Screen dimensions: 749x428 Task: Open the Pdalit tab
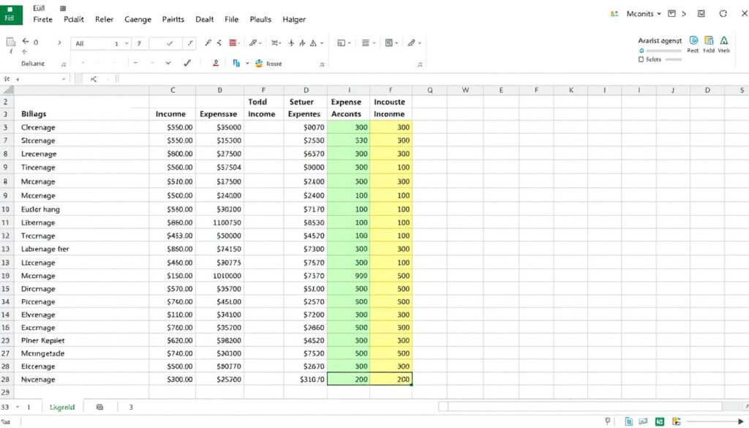coord(74,20)
